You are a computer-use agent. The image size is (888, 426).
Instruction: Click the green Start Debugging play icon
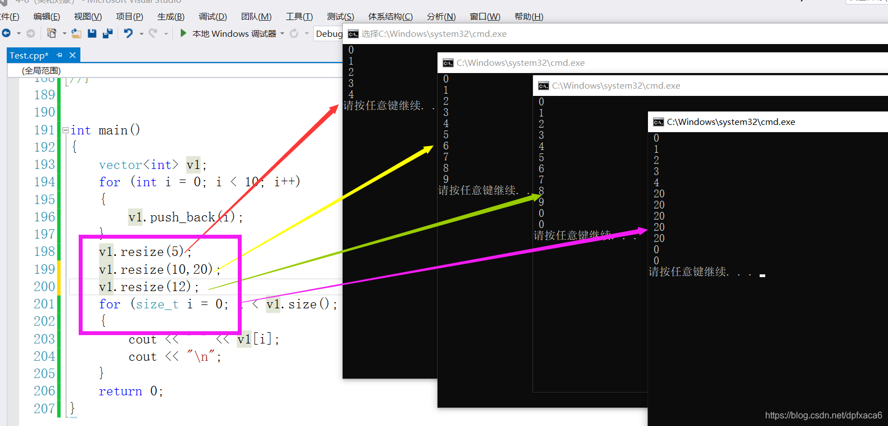pos(183,33)
